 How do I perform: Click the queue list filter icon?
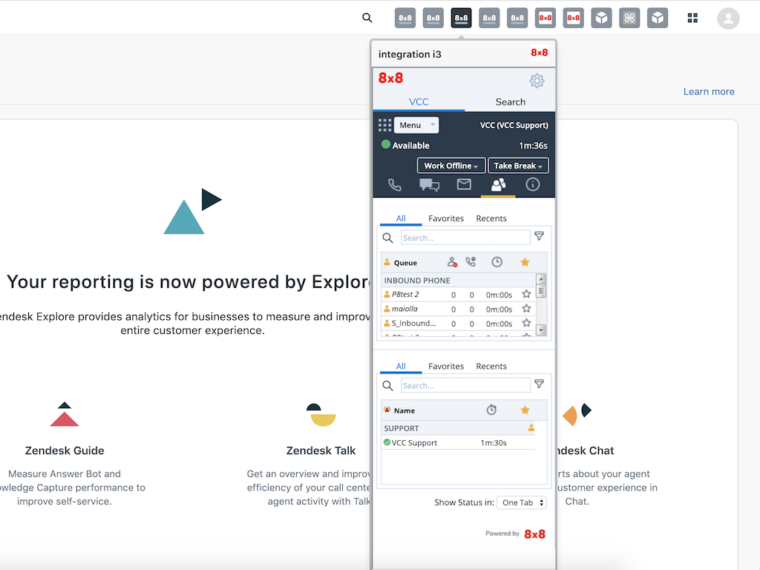pyautogui.click(x=540, y=237)
